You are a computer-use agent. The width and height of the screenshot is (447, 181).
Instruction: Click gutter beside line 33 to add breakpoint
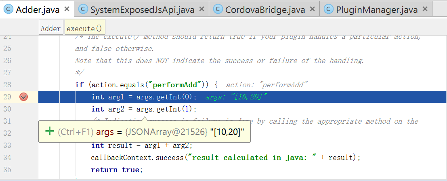24,146
